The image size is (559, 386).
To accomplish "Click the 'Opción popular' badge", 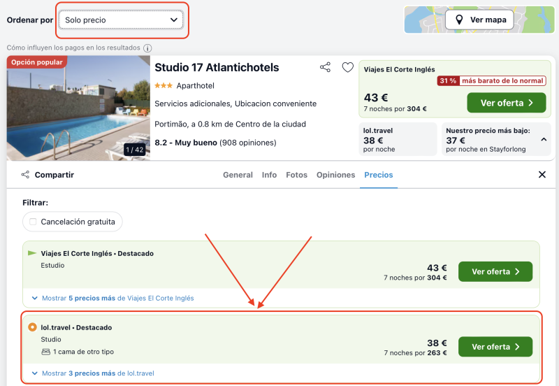I will (37, 62).
